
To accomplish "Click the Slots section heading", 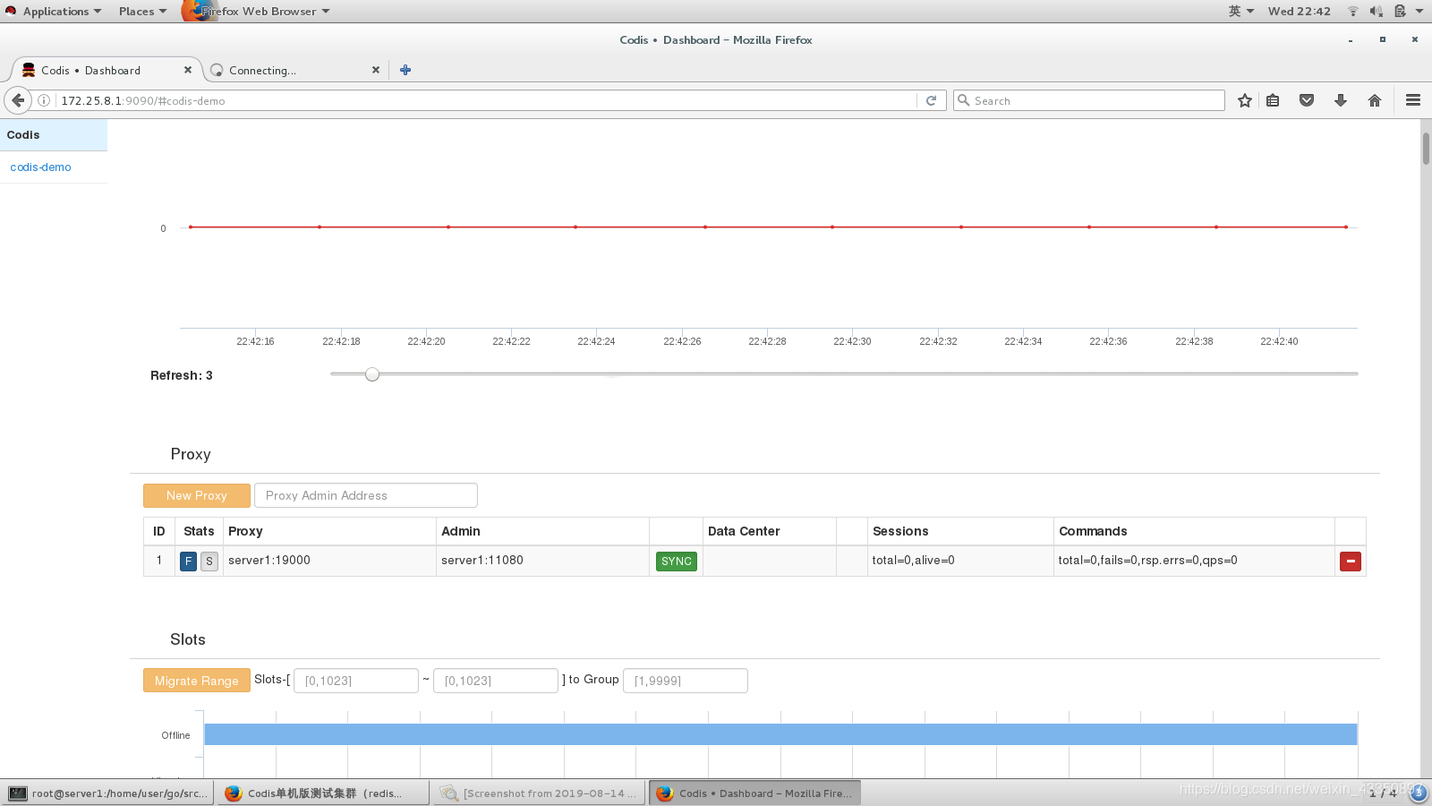I will [188, 639].
